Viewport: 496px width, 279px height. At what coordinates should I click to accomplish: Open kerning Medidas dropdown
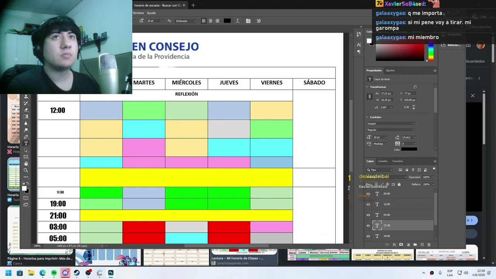(386, 144)
